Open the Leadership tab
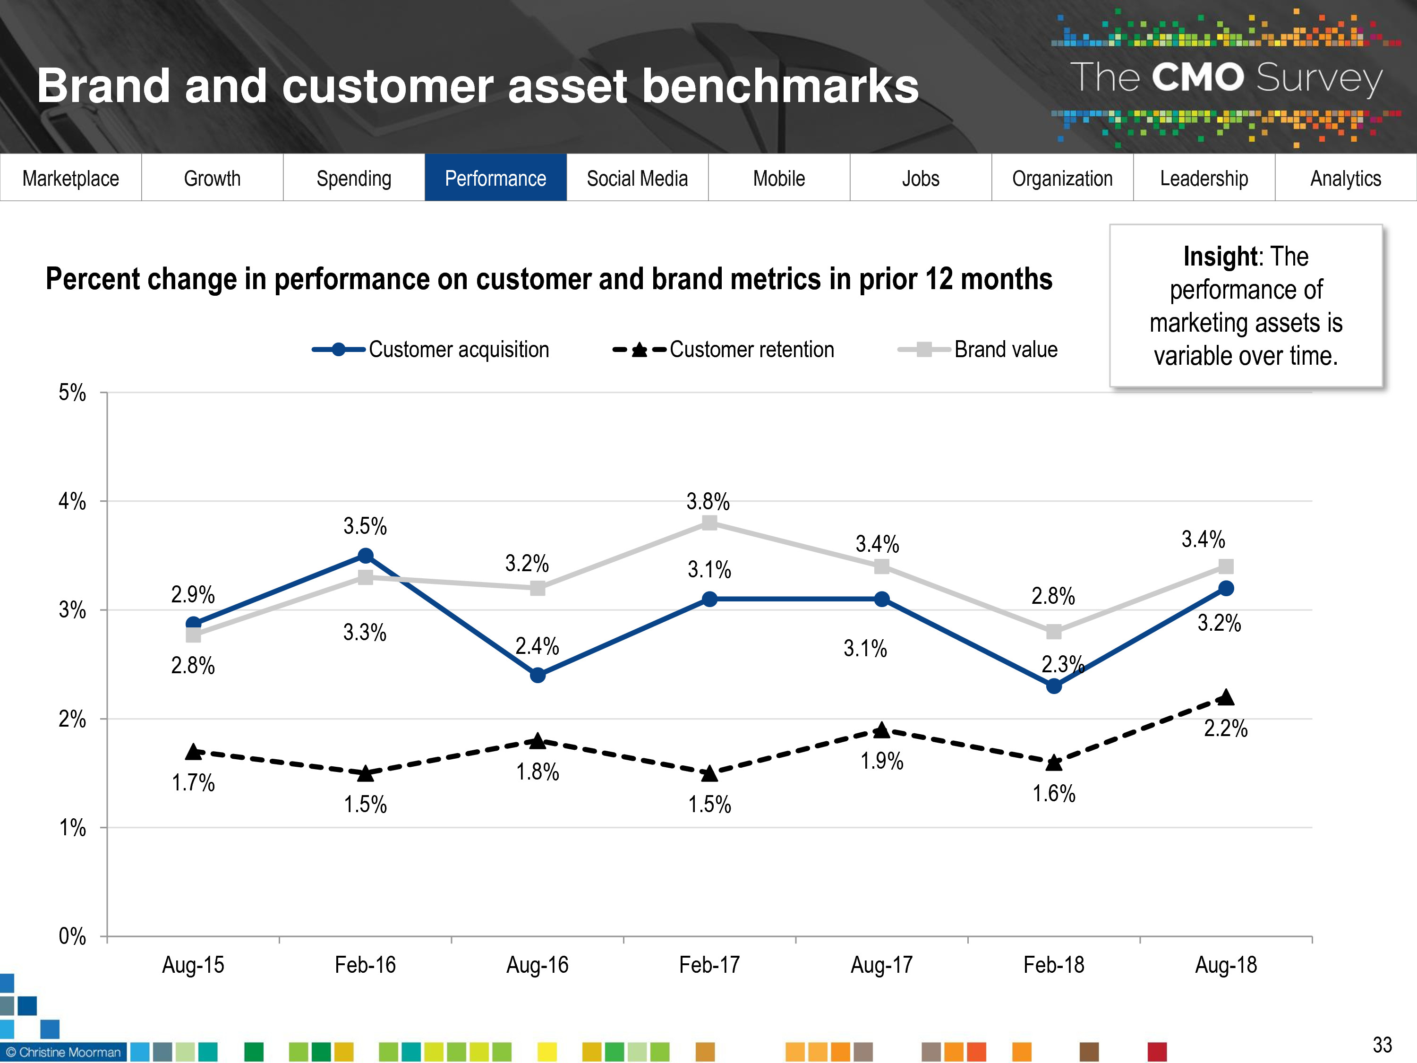Screen dimensions: 1417x1063 (1204, 178)
